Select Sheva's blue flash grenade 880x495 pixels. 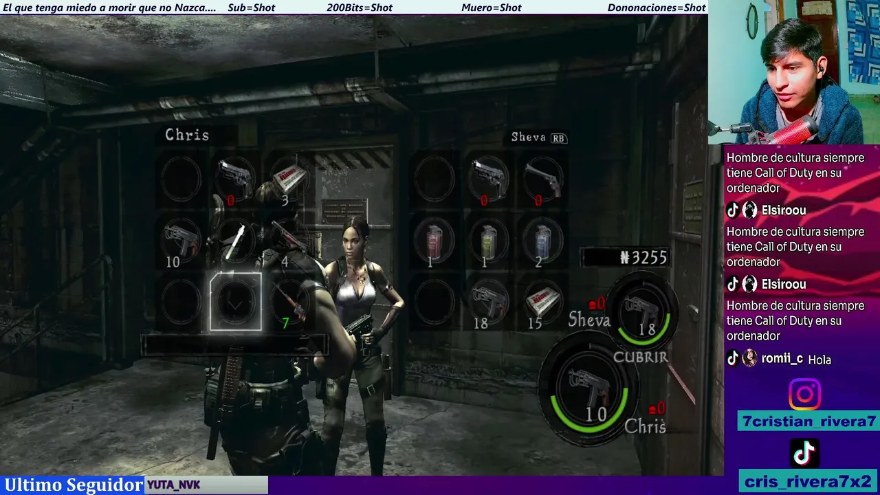pos(542,241)
